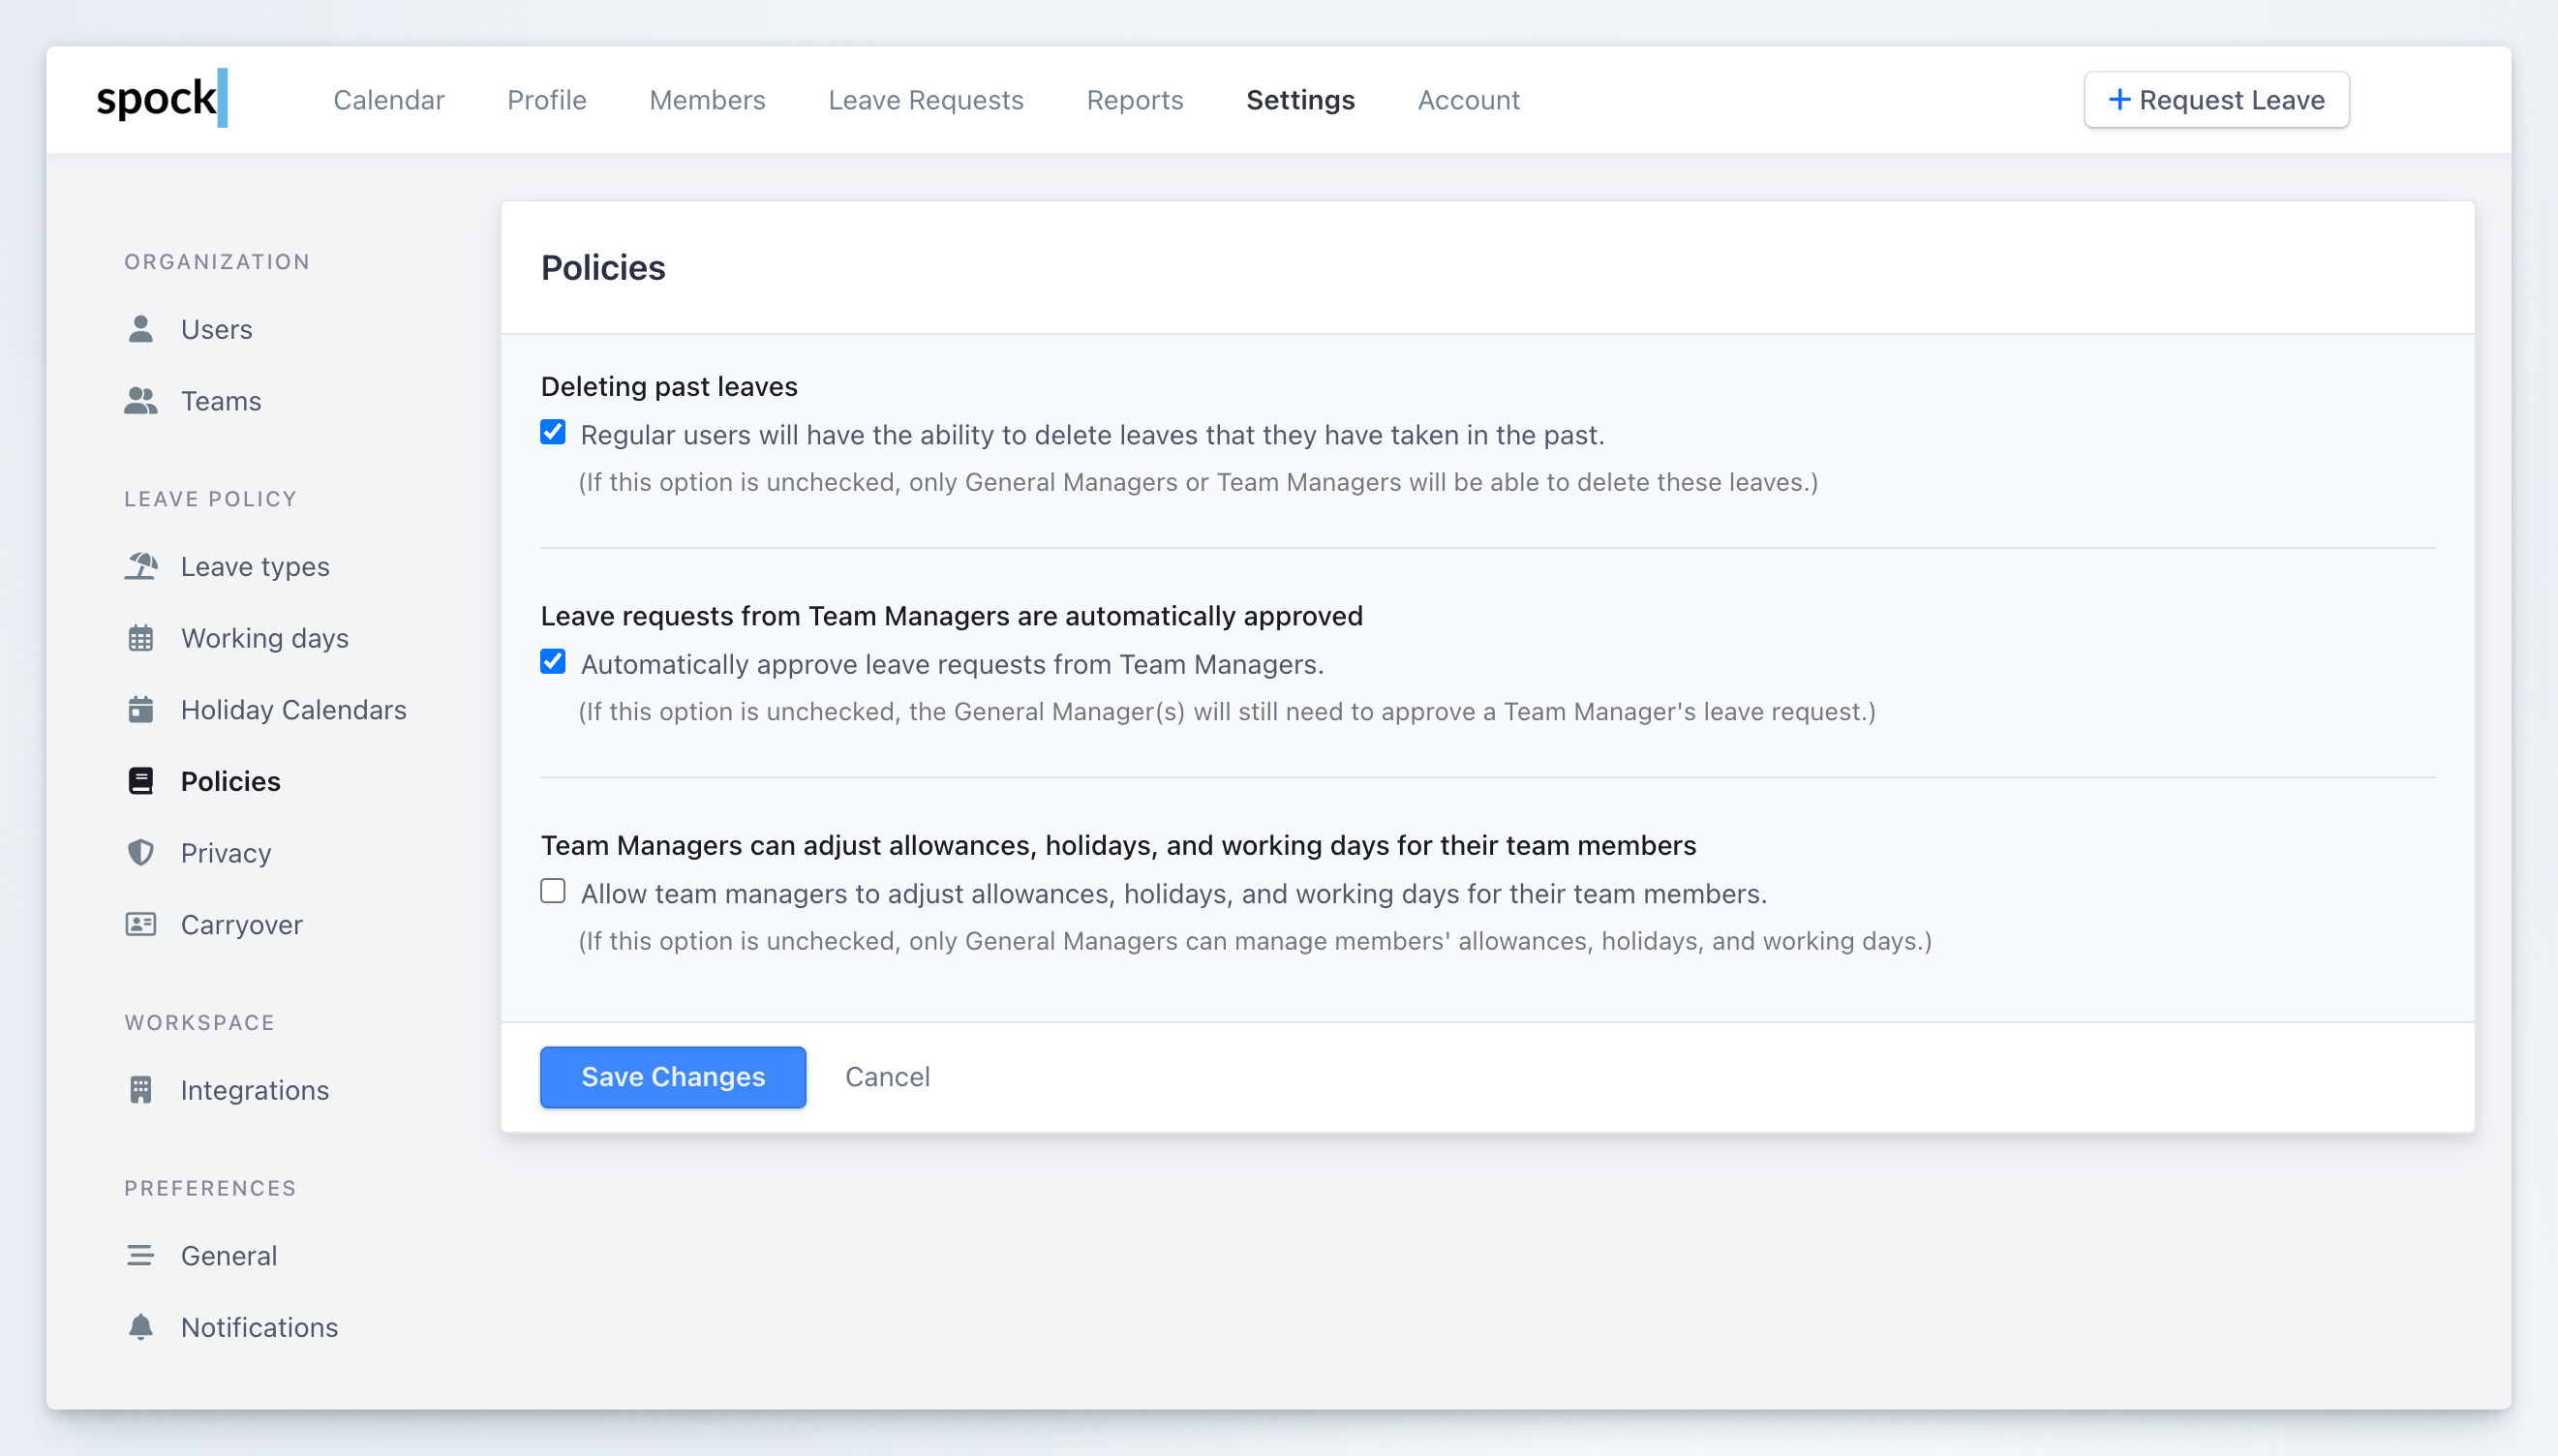Click the Leave types umbrella icon
2558x1456 pixels.
point(141,566)
